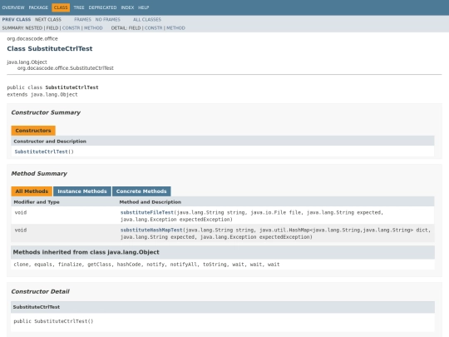Screen dimensions: 449x337
Task: Click SubstituteCtrlTest header in Constructor Detail
Action: [37, 307]
